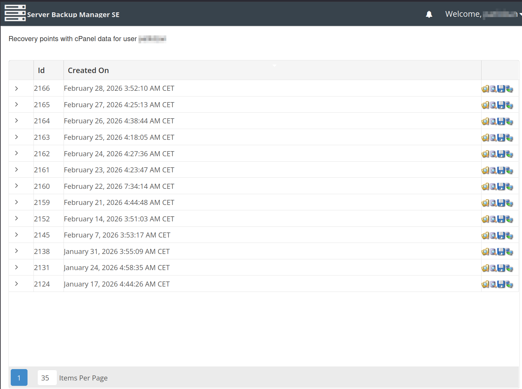Click floppy disk save icon for recovery point 2164
The width and height of the screenshot is (522, 389).
point(501,121)
